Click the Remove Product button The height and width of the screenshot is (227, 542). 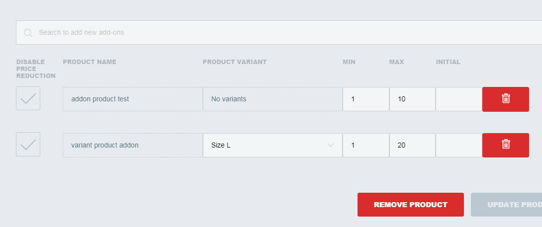coord(411,205)
